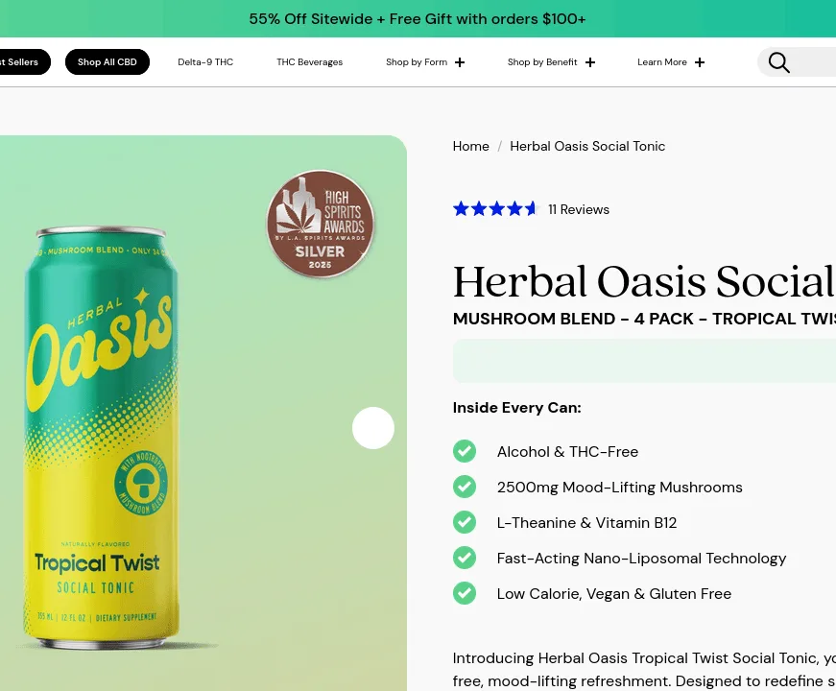Click the L-Theanine & Vitamin B12 text

click(x=586, y=523)
